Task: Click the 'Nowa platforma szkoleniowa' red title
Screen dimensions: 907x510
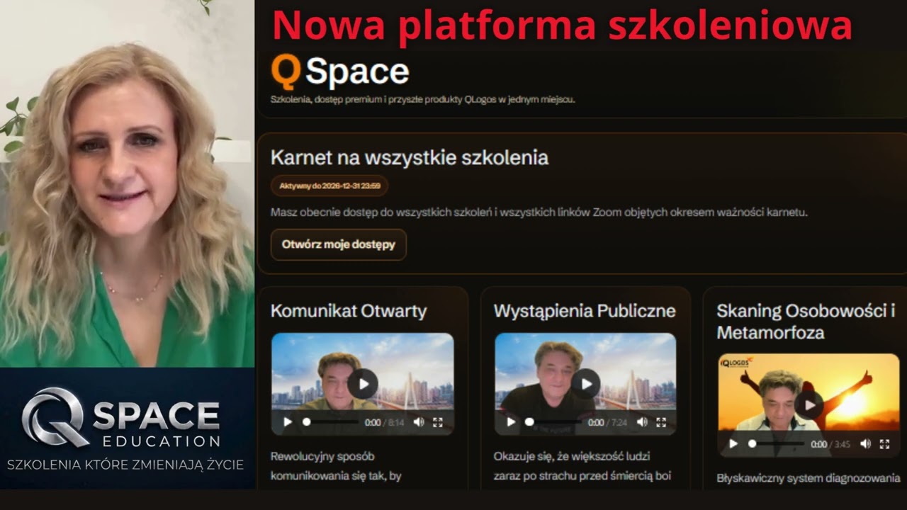Action: coord(562,25)
